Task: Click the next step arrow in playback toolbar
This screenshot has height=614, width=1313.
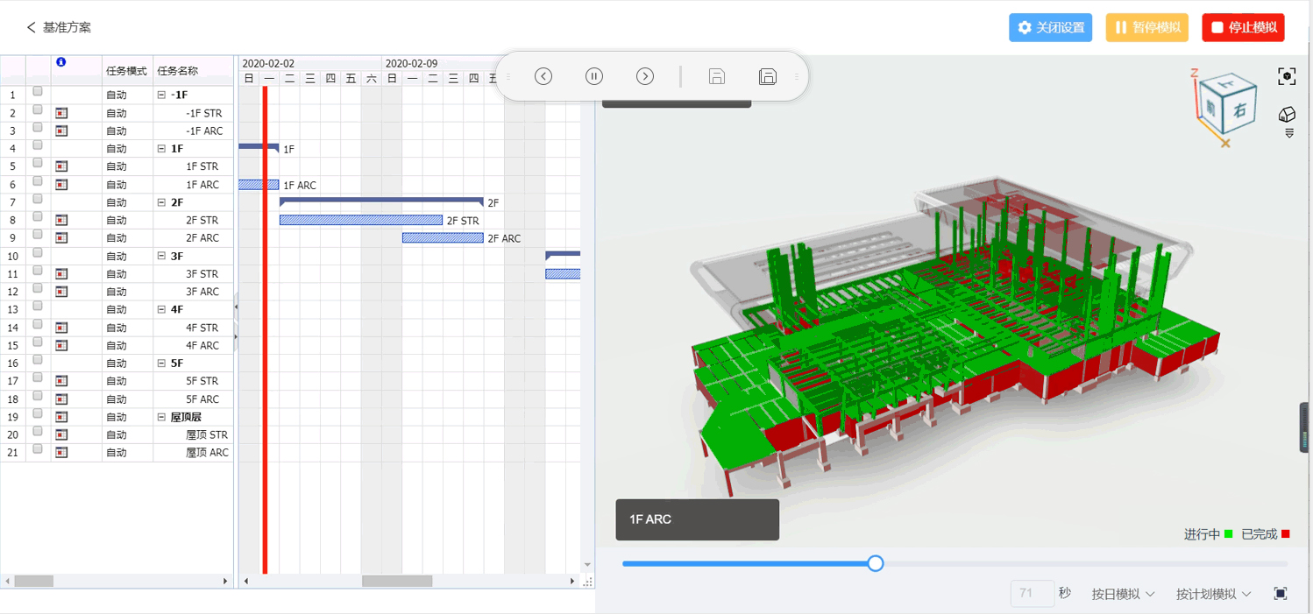Action: 645,76
